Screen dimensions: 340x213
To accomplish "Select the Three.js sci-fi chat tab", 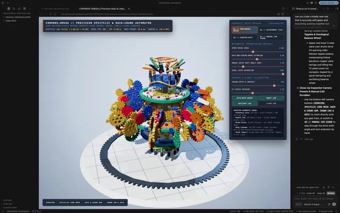I will (305, 8).
